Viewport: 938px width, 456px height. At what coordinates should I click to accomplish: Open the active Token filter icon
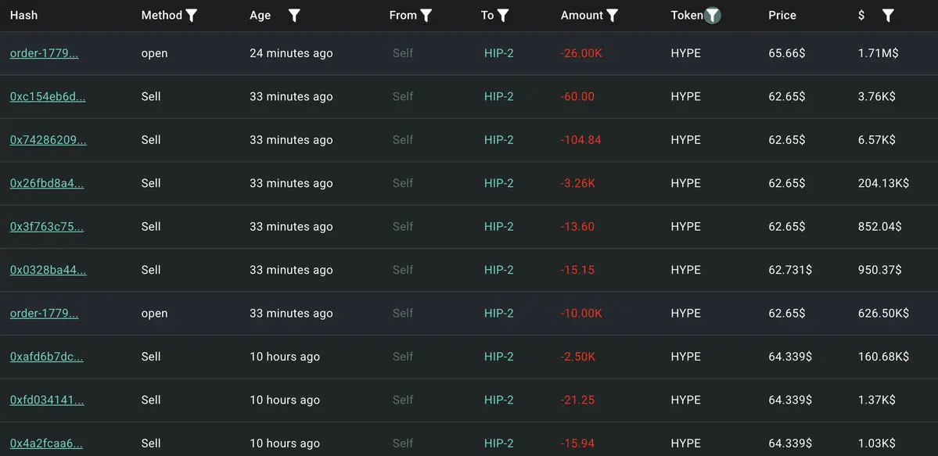point(713,16)
